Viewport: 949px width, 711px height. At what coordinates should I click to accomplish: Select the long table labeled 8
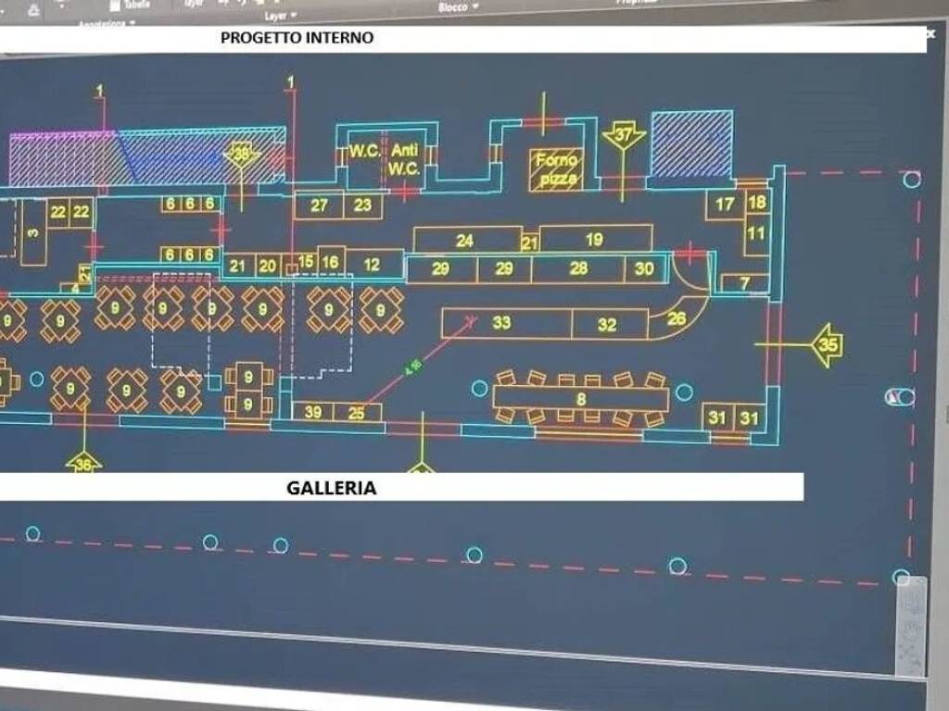pos(581,399)
